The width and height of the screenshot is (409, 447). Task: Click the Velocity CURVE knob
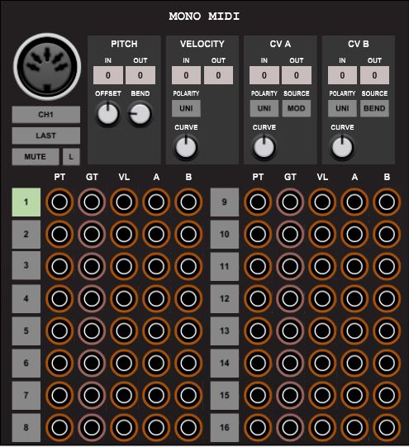(x=186, y=147)
